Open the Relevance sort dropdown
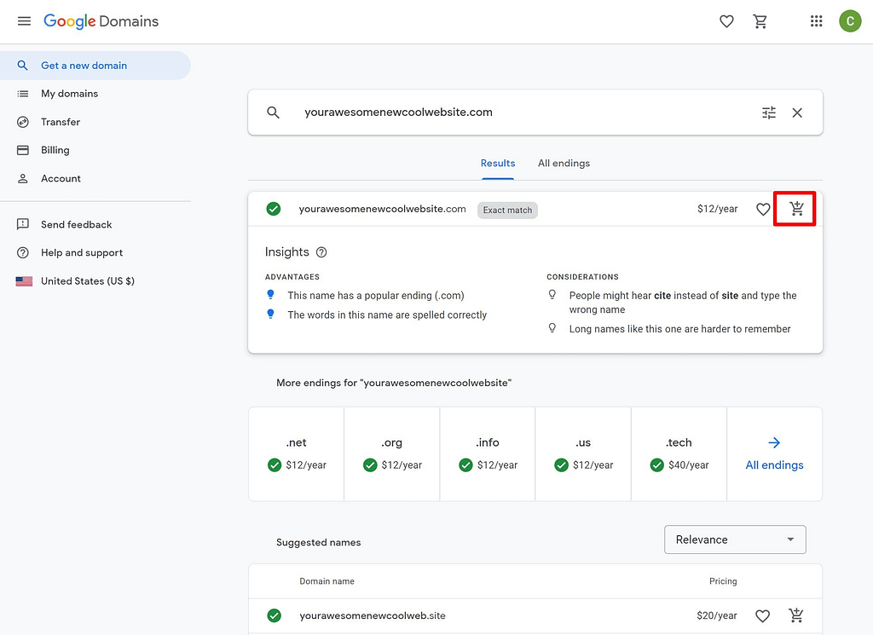 coord(734,539)
